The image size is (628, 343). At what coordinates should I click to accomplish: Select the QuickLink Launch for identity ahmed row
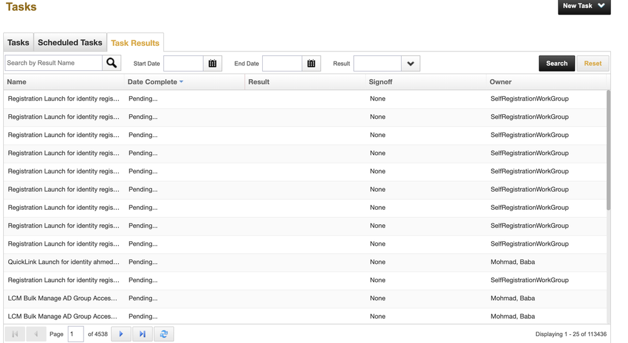(x=305, y=262)
